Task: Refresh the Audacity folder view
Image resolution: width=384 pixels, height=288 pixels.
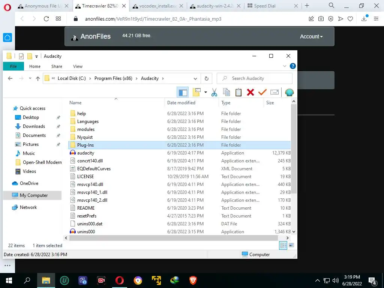Action: coord(207,79)
